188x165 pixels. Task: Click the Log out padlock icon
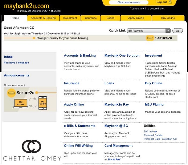pos(170,2)
